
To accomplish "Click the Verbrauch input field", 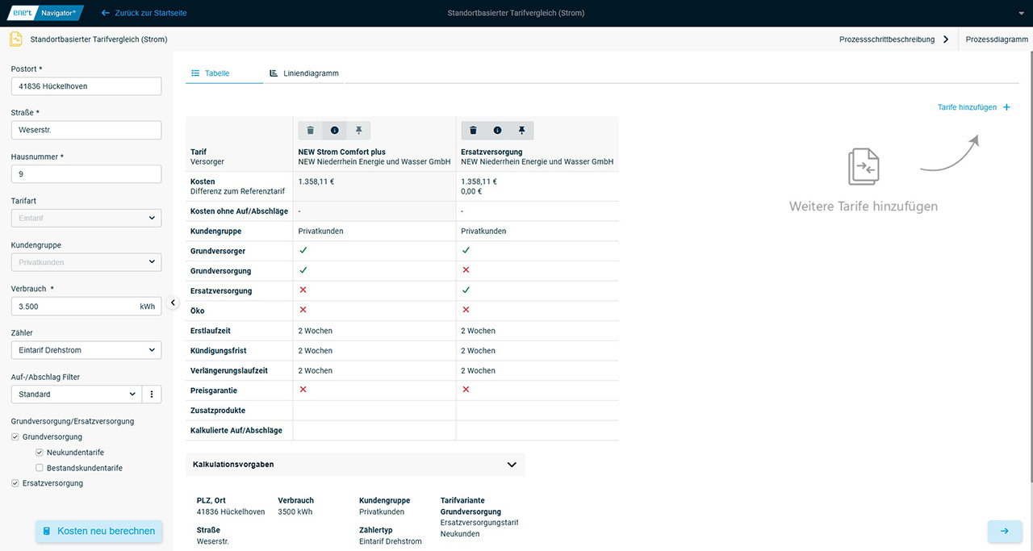I will pos(73,307).
